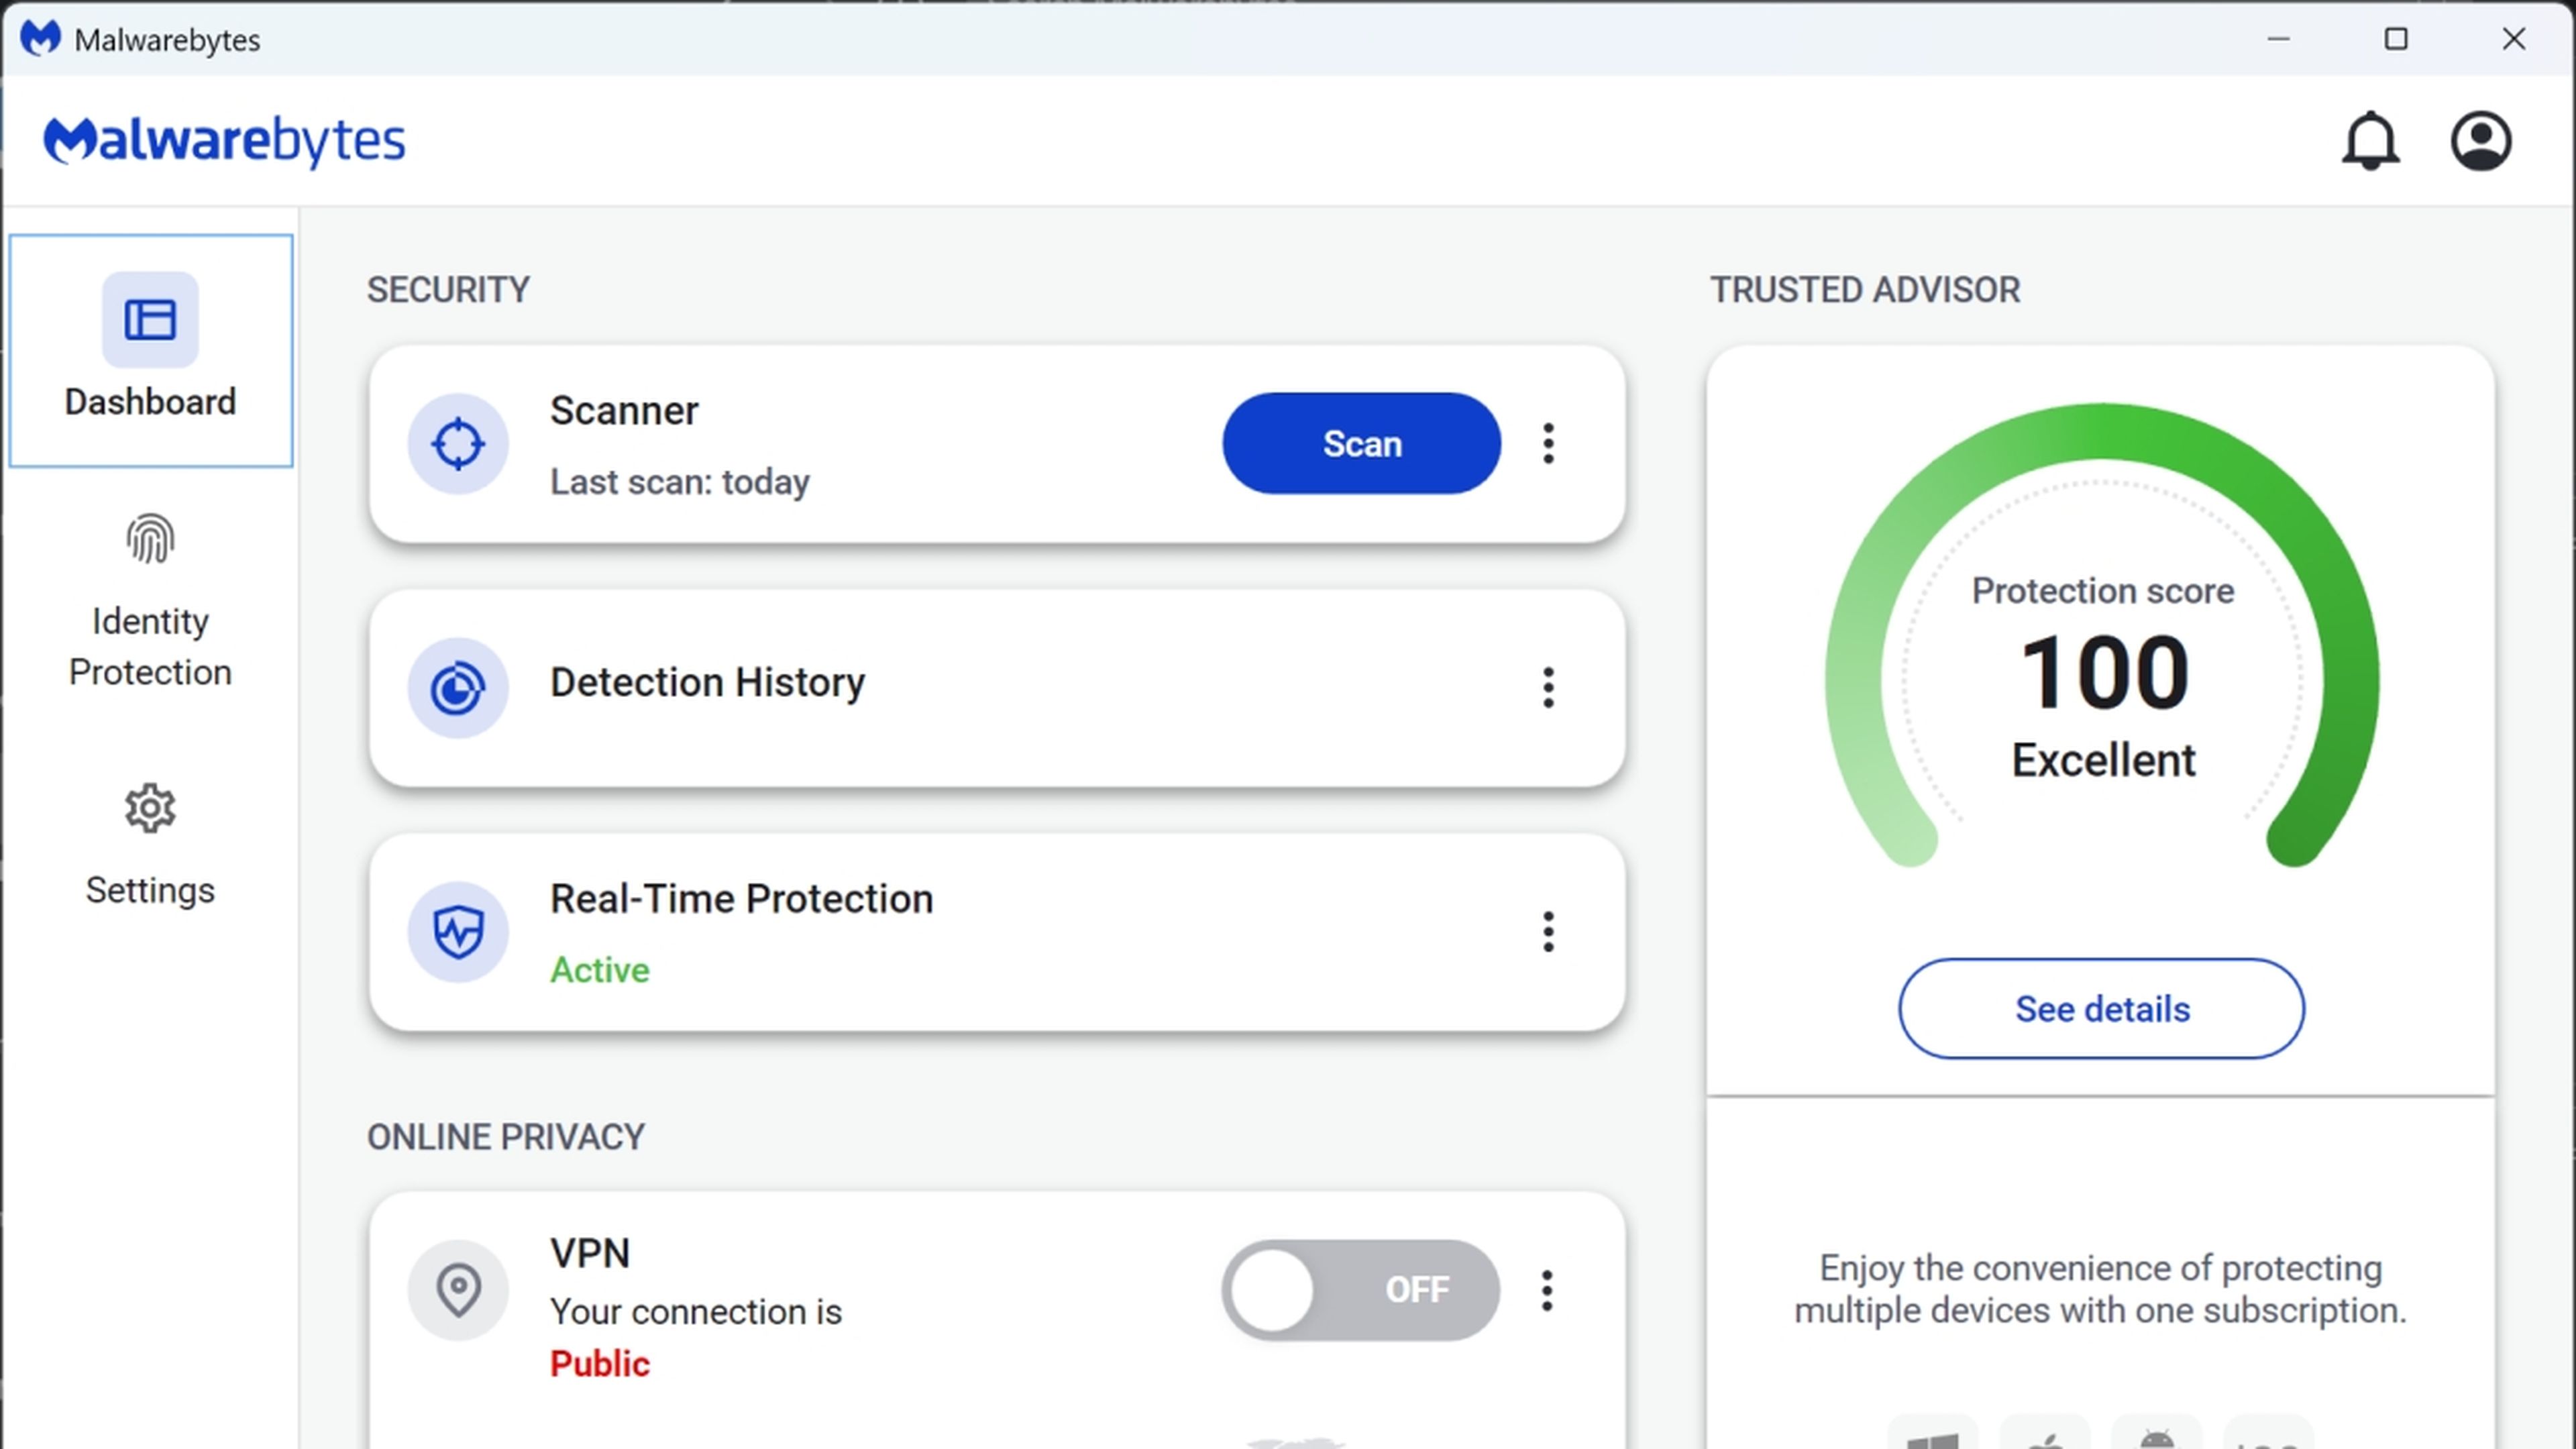Viewport: 2576px width, 1449px height.
Task: Click the VPN card title
Action: tap(590, 1254)
